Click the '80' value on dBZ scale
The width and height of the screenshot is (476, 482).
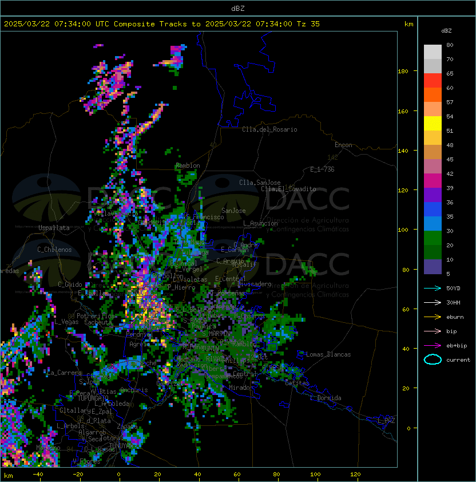tap(450, 45)
